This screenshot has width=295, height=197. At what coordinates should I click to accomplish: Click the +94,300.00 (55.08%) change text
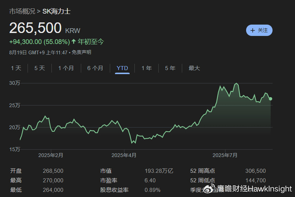point(40,42)
